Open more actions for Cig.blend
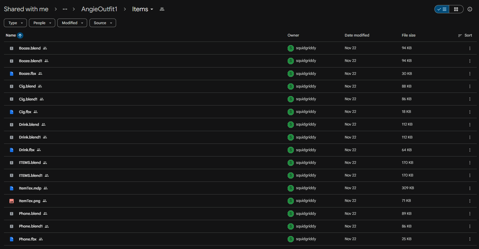 pos(470,86)
